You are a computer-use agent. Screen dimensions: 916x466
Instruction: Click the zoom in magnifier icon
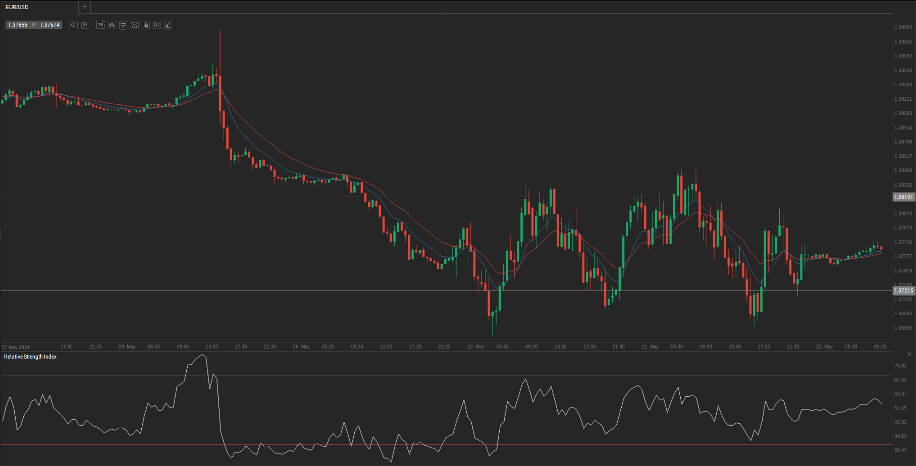tap(85, 25)
